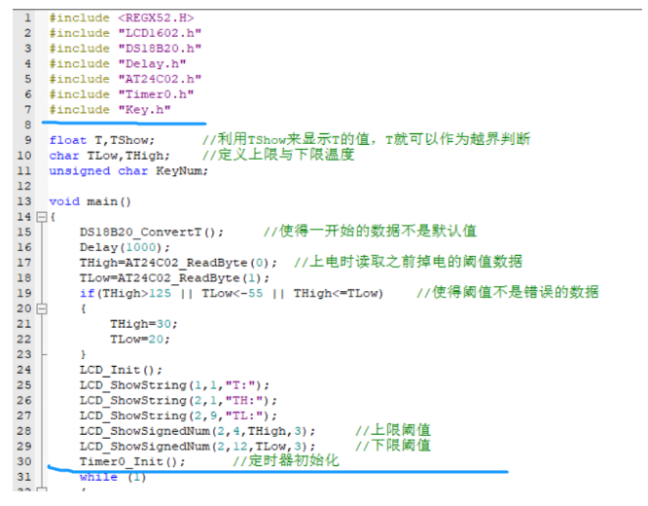Click LCD_ShowString(2,9,"TL:"); line
Screen dimensions: 648x506
(x=178, y=416)
